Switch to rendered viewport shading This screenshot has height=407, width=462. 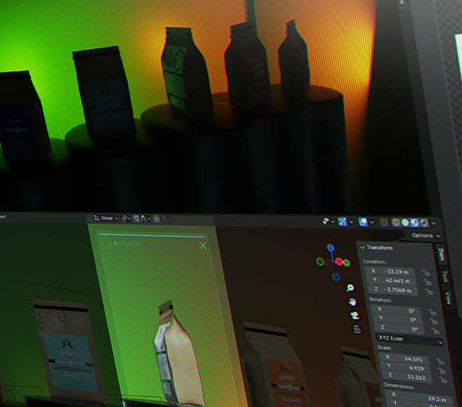424,223
